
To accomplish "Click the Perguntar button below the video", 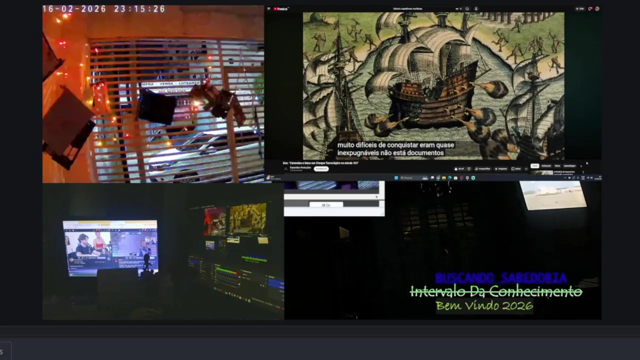I will click(500, 169).
